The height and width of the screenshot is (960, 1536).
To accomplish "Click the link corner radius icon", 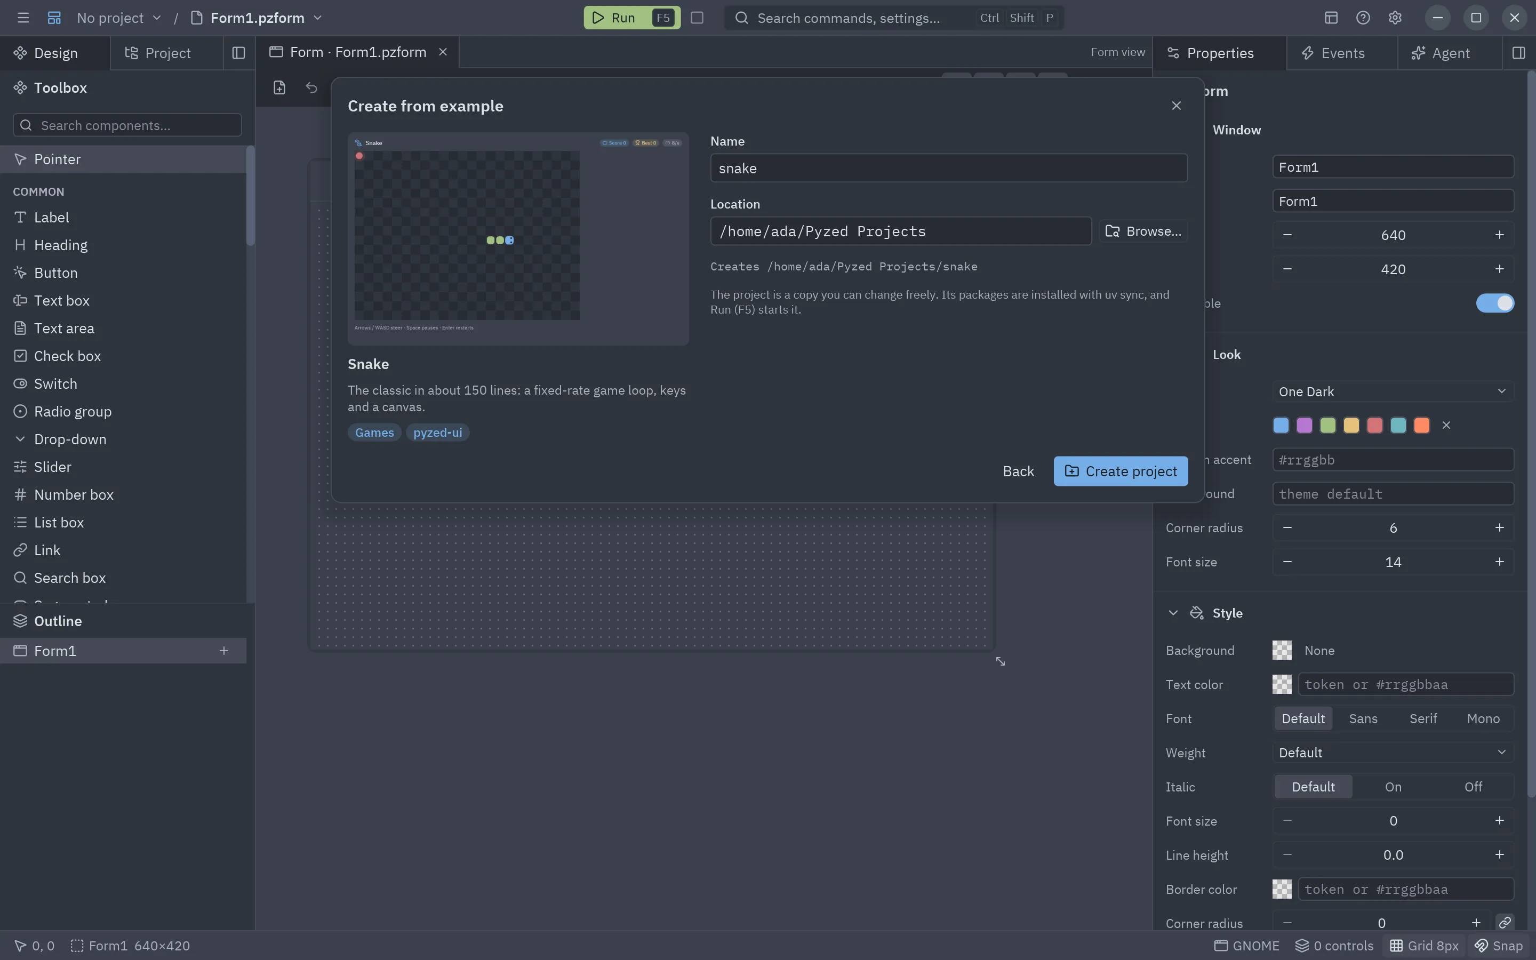I will 1504,923.
